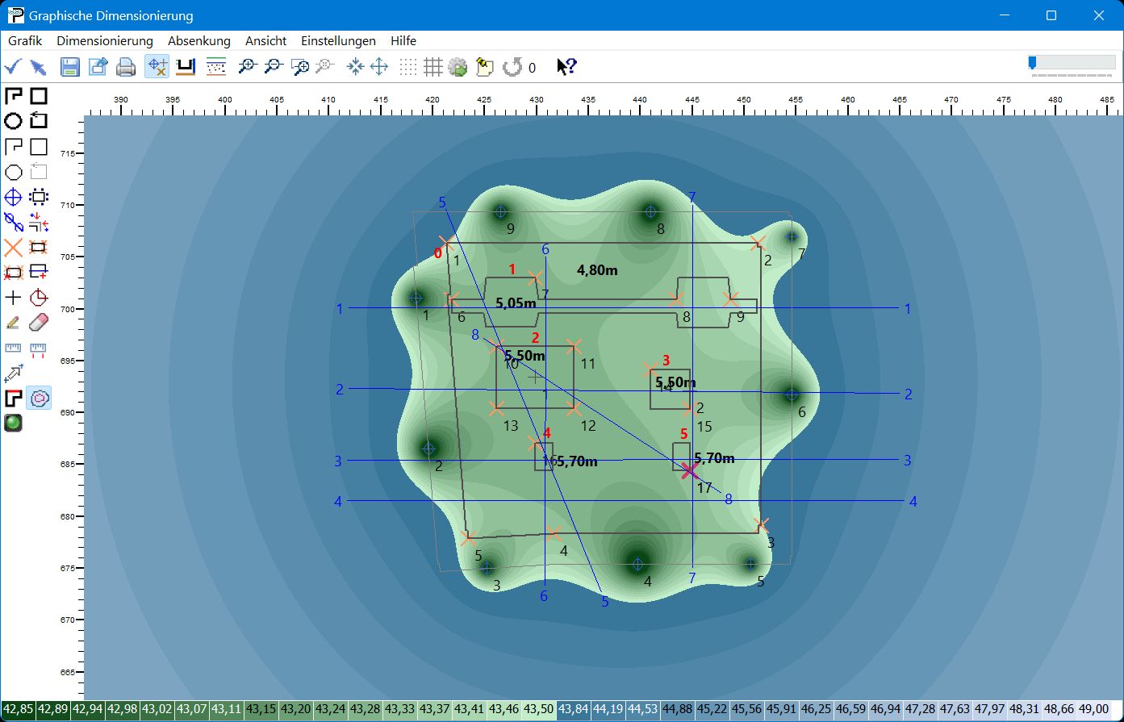
Task: Click the 43,50 legend color swatch
Action: 538,709
